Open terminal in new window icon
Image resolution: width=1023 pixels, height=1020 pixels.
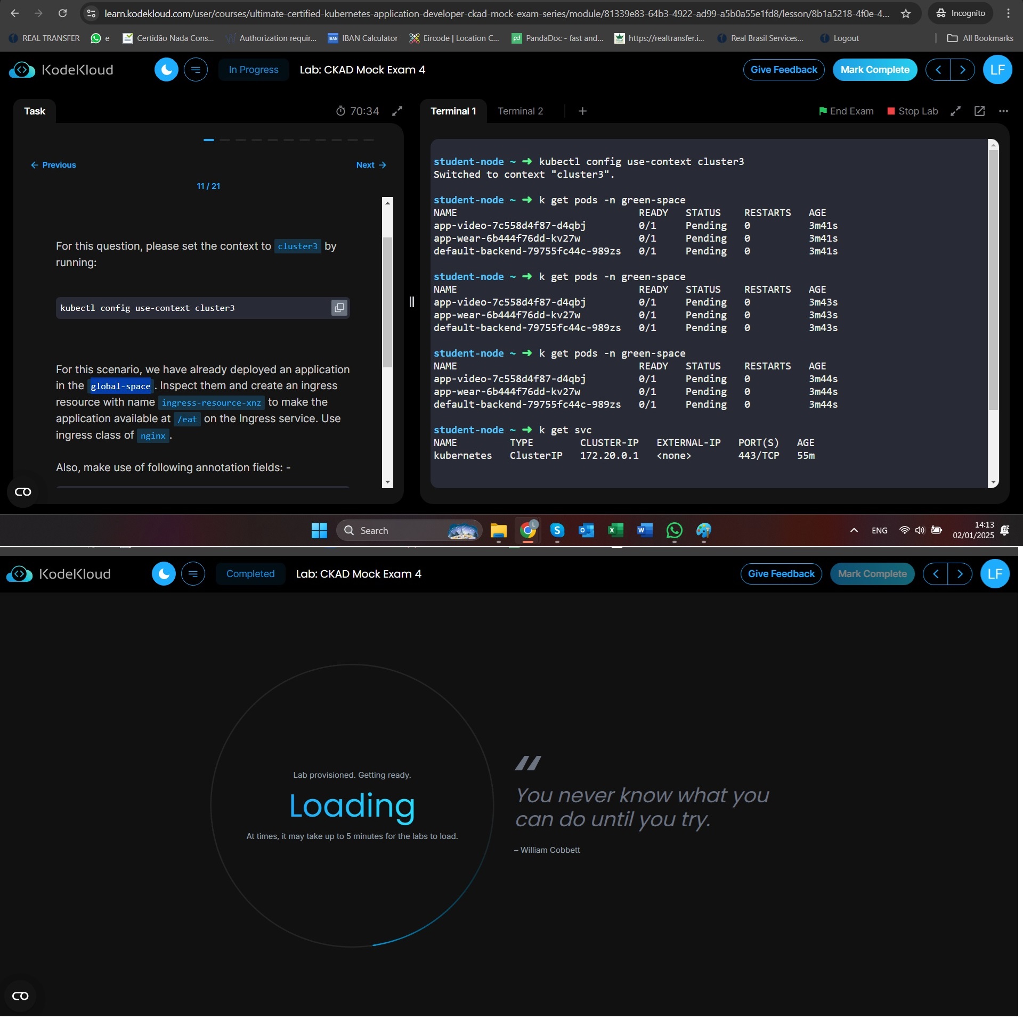point(979,111)
